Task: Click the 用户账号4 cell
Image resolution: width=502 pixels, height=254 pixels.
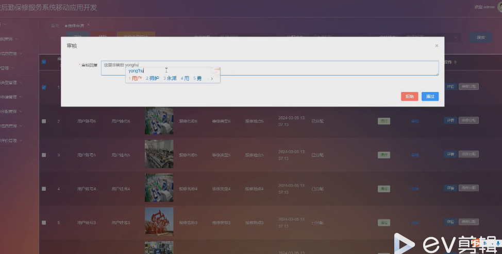Action: 87,189
